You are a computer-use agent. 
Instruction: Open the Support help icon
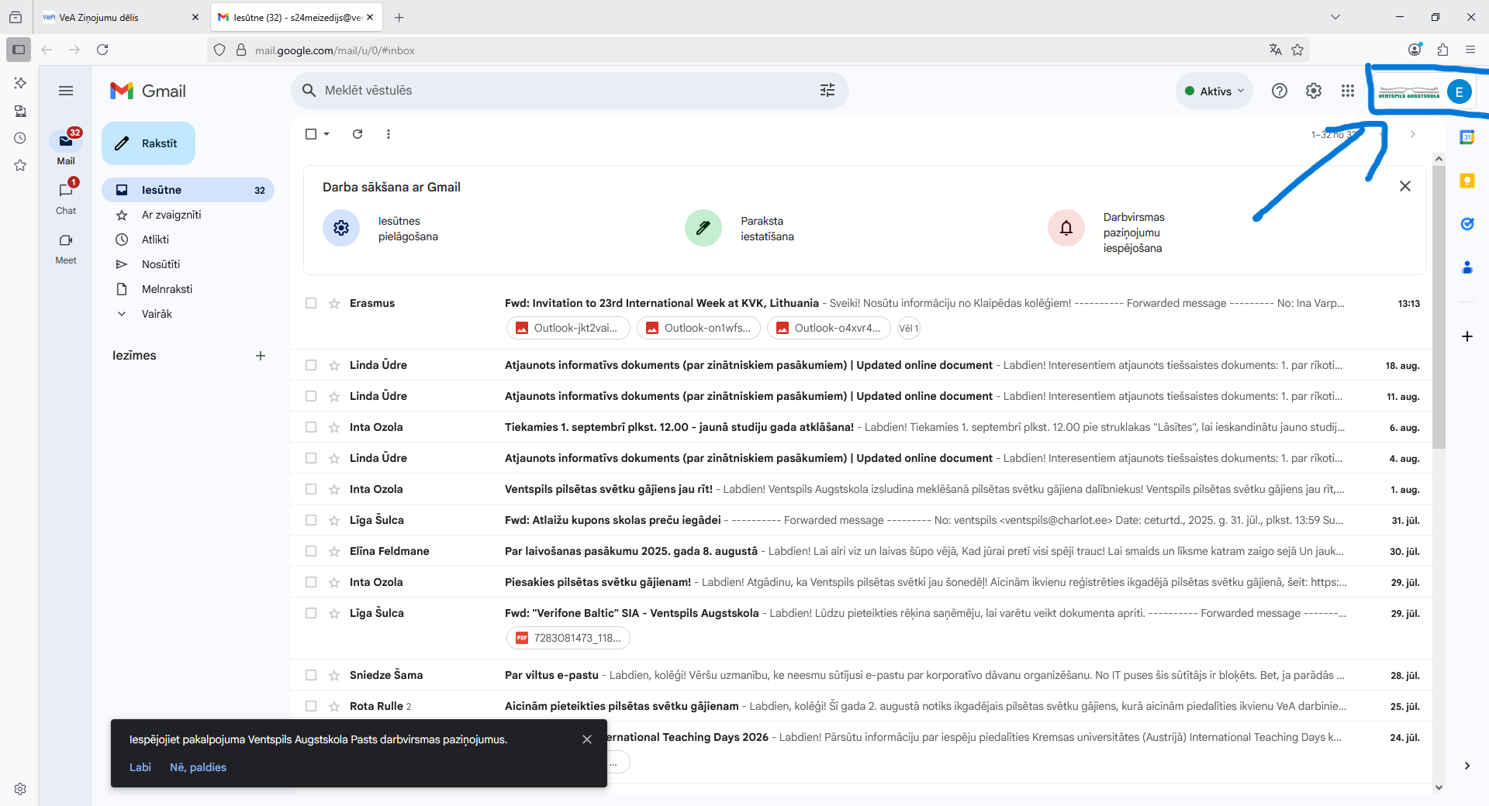point(1280,91)
